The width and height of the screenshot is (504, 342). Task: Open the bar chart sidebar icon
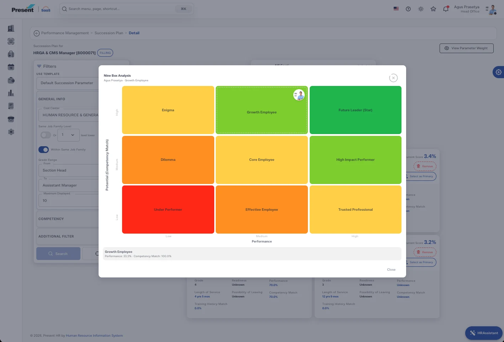click(11, 93)
